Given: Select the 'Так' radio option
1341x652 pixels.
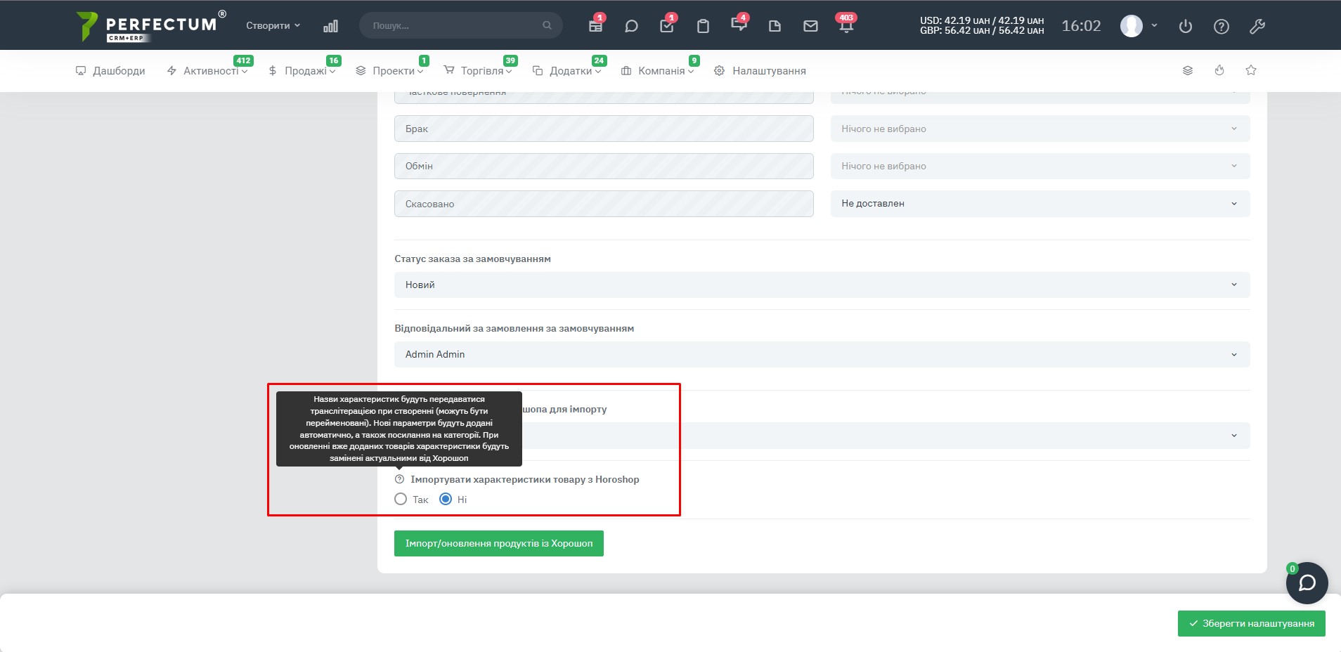Looking at the screenshot, I should click(x=401, y=500).
